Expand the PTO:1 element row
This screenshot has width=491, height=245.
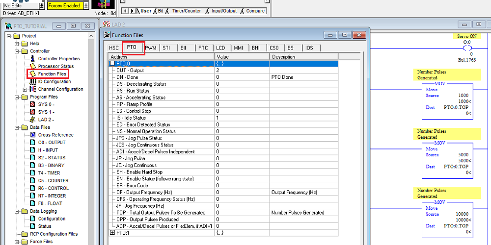point(112,233)
